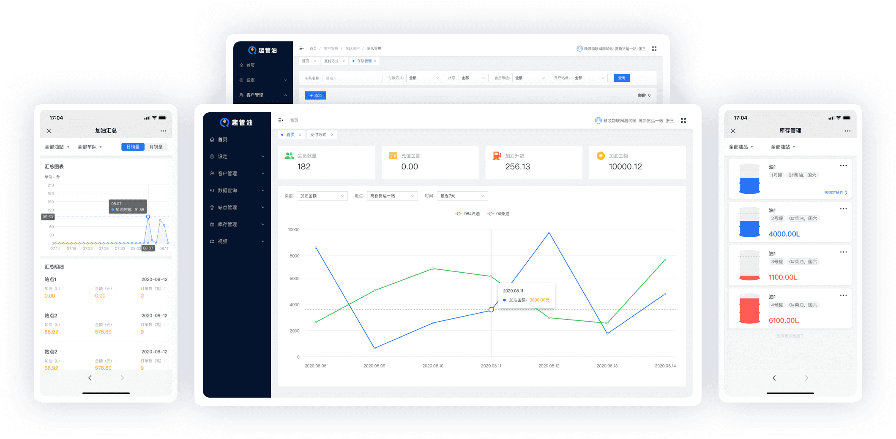The width and height of the screenshot is (896, 439).
Task: Switch to 月销量 view
Action: pos(156,147)
